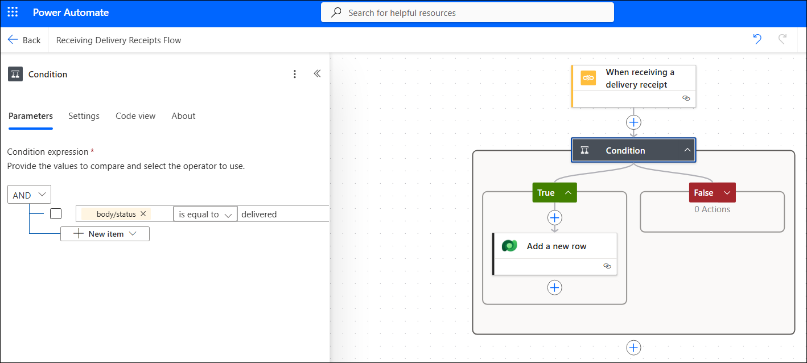Insert a step between trigger and Condition
This screenshot has width=807, height=363.
coord(633,122)
